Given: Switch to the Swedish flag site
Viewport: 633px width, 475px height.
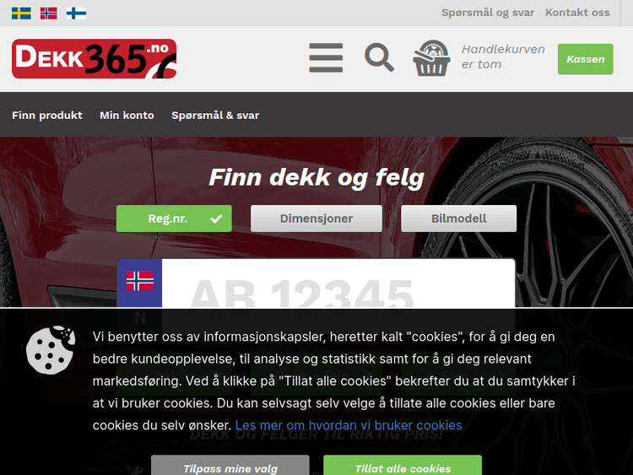Looking at the screenshot, I should click(21, 13).
